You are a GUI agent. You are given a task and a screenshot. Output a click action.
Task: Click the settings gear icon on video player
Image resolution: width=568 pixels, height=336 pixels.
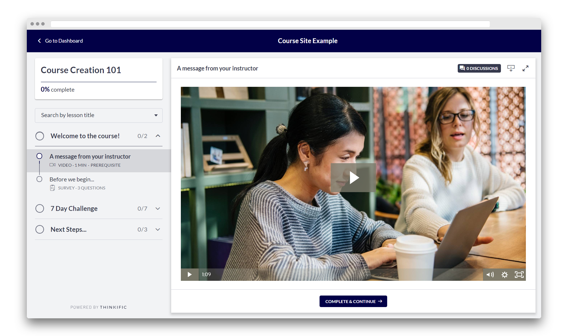click(504, 274)
